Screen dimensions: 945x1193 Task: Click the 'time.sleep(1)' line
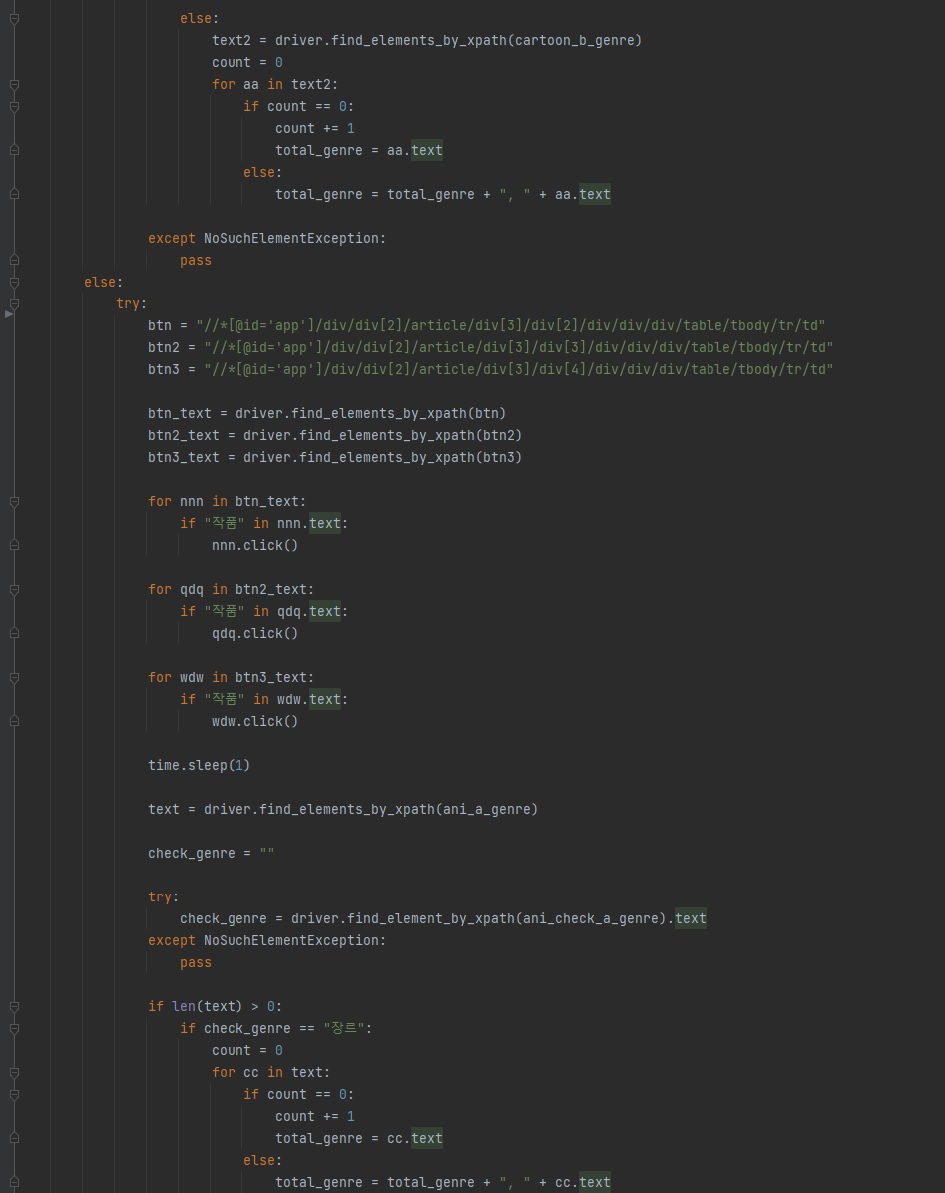coord(200,766)
